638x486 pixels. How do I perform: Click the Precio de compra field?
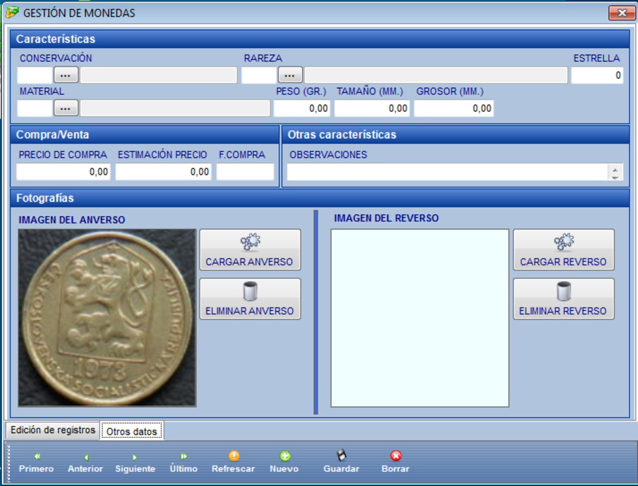[63, 172]
